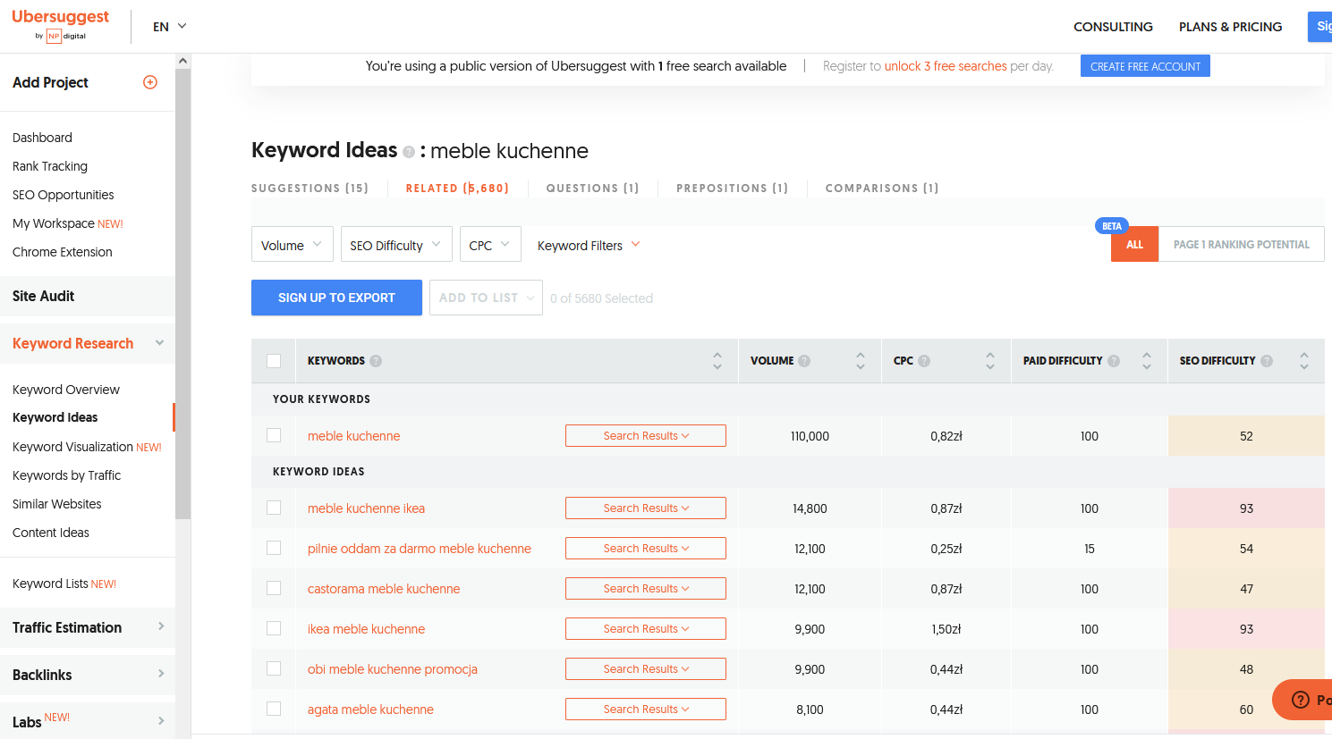Screen dimensions: 1332x739
Task: Click the sort arrows beside SEO DIFFICULTY
Action: pyautogui.click(x=1303, y=360)
